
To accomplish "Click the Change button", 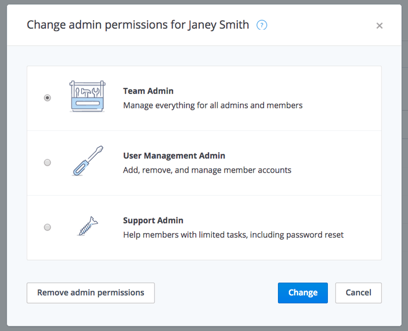I will (x=302, y=292).
